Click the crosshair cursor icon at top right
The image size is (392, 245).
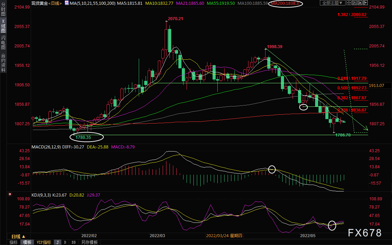[349, 3]
